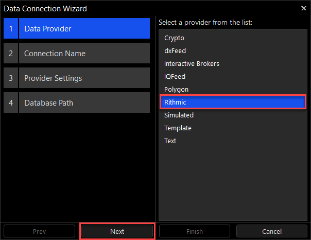Select the Database Path step
This screenshot has height=240, width=311.
coord(84,103)
